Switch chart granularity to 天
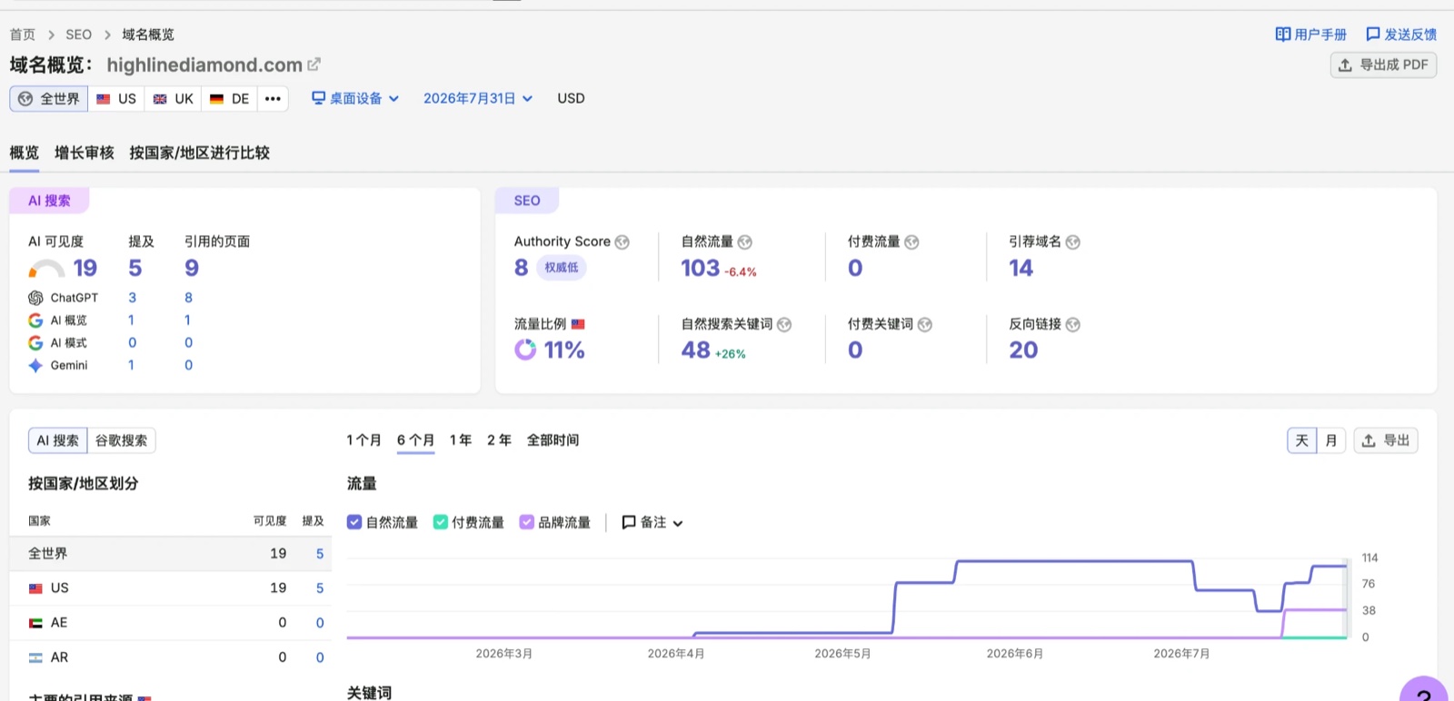The image size is (1454, 701). pyautogui.click(x=1302, y=440)
